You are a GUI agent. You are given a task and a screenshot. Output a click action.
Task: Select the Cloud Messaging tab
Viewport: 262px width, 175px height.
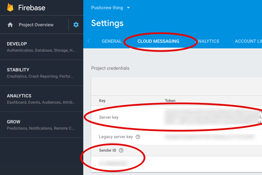(158, 41)
